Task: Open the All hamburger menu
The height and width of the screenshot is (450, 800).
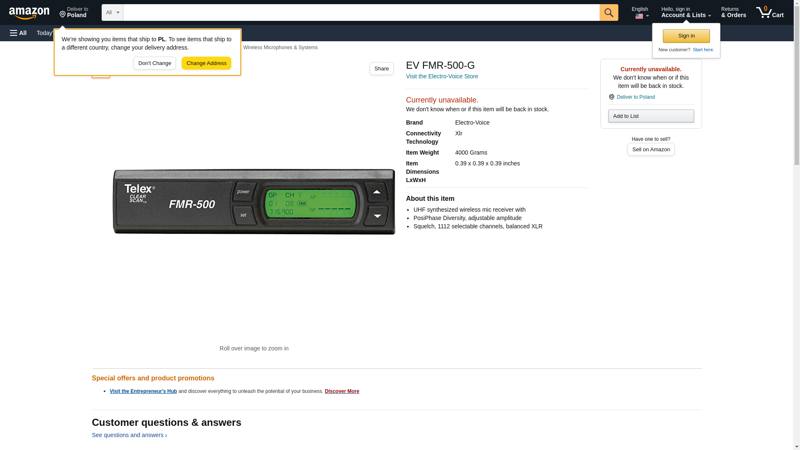Action: tap(18, 33)
